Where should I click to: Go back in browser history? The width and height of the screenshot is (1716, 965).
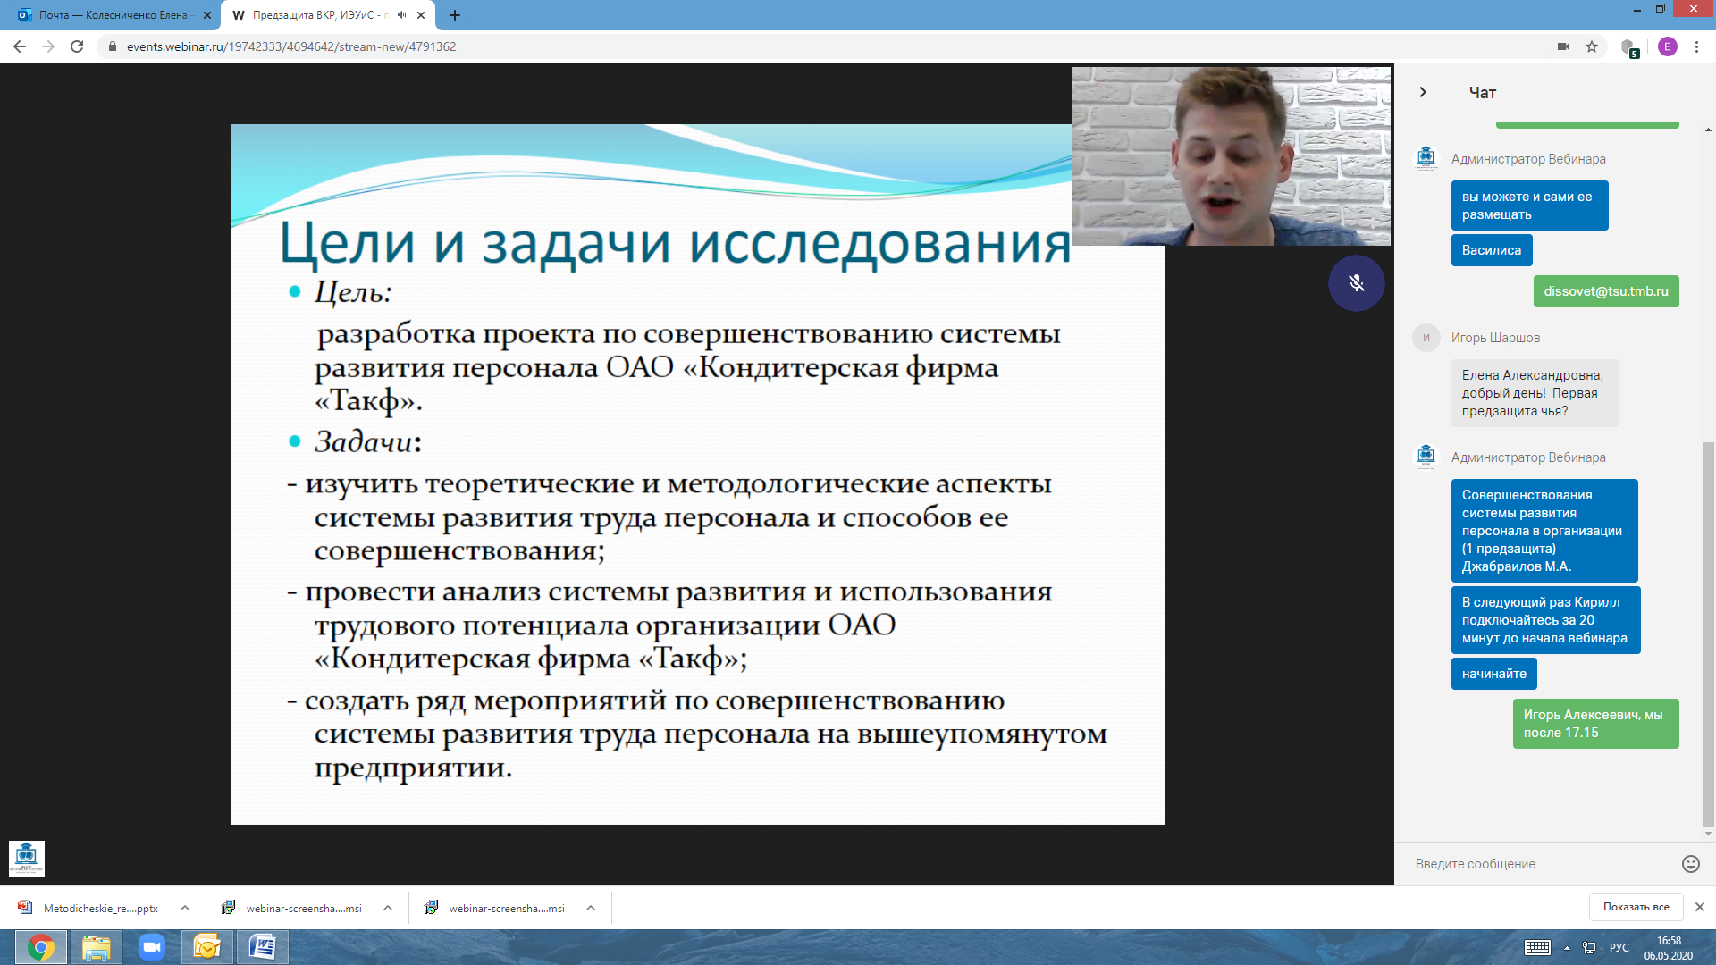tap(20, 46)
